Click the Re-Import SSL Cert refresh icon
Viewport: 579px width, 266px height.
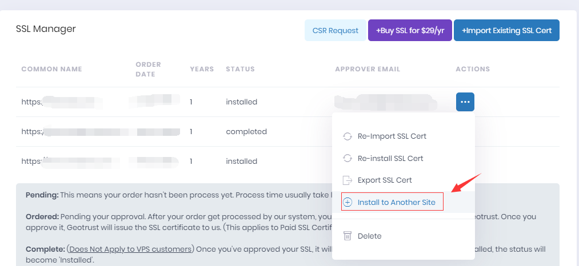pyautogui.click(x=347, y=136)
